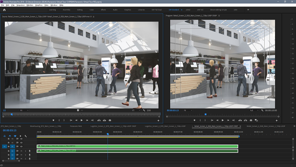Go to Out point in Program monitor
This screenshot has width=296, height=167.
pyautogui.click(x=233, y=120)
